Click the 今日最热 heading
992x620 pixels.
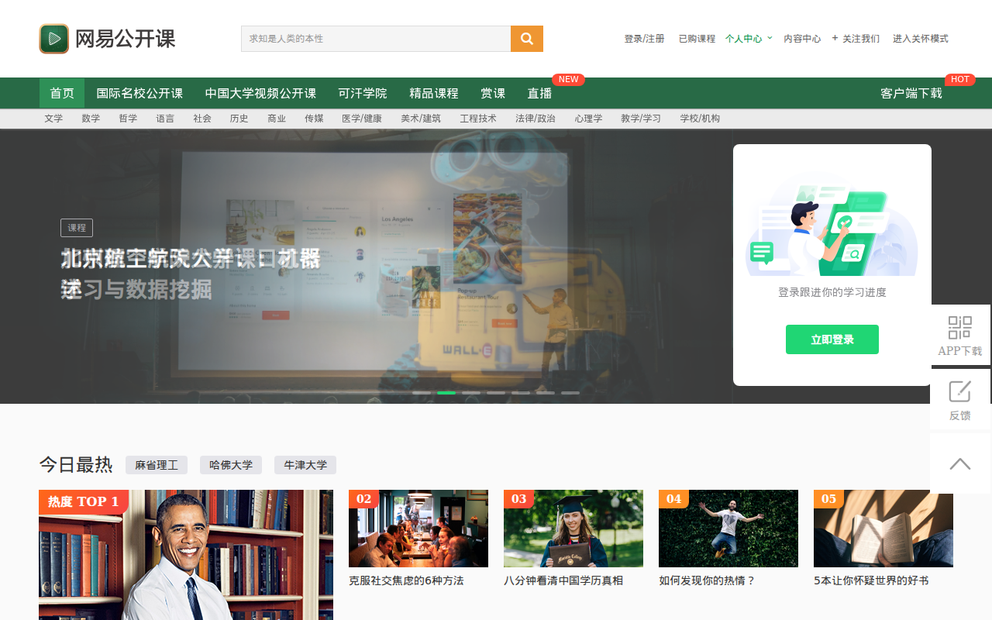pos(76,465)
